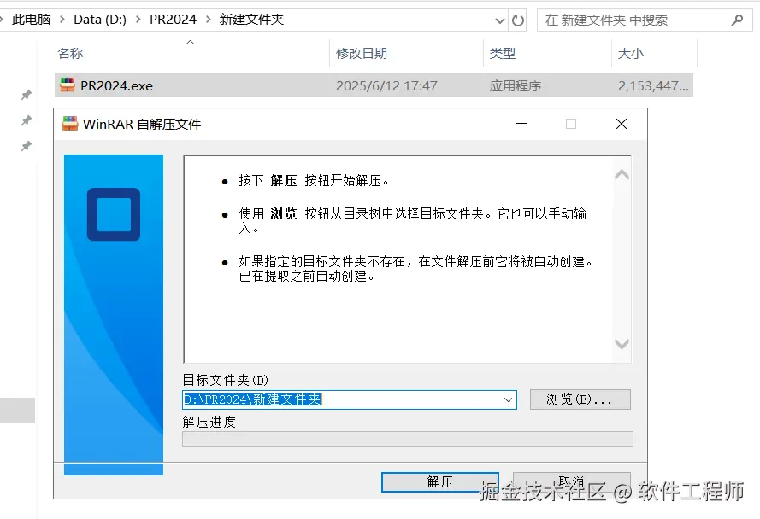Screen dimensions: 760x519
Task: Expand chevron after PR2024 in breadcrumb
Action: click(209, 20)
